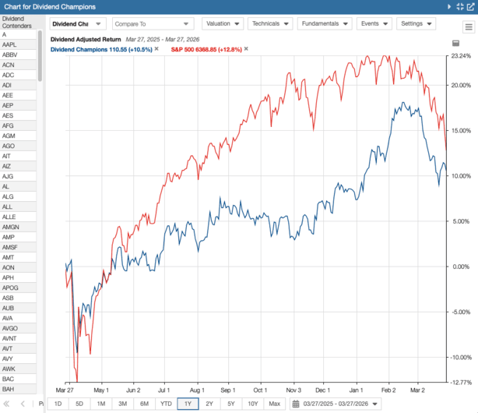Click the calendar icon beside date range

tap(296, 404)
